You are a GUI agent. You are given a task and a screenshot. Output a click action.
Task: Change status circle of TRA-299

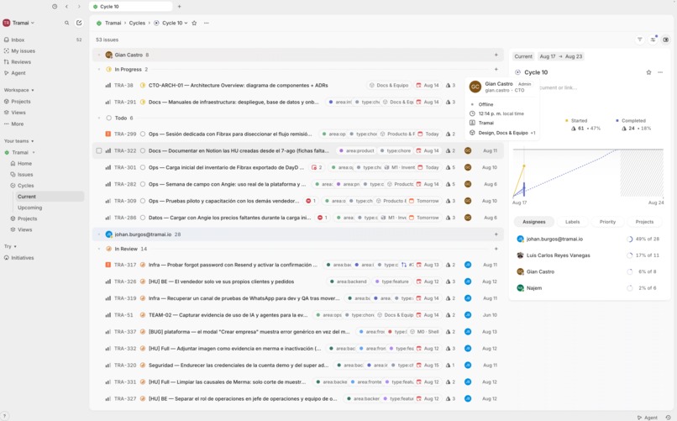click(x=143, y=134)
